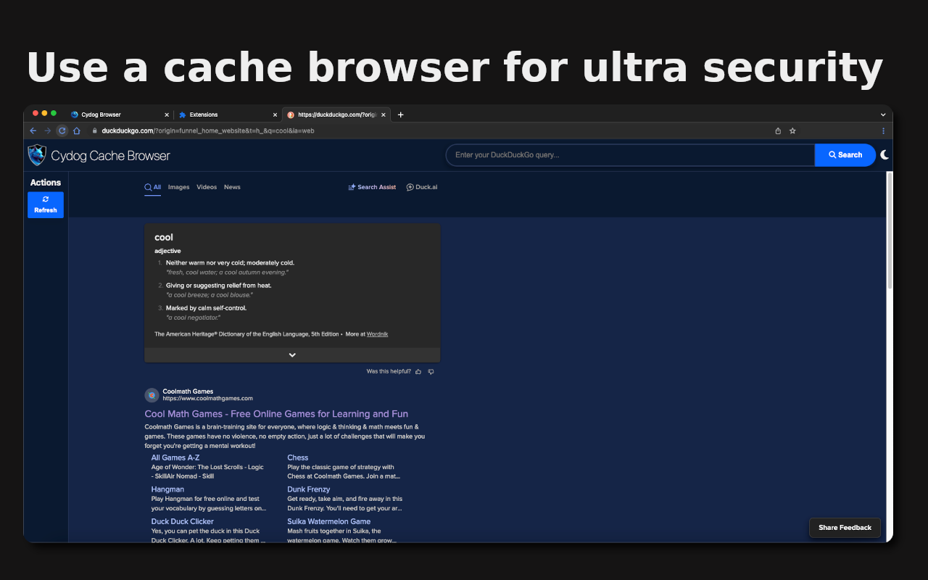Switch to Images results tab

[x=178, y=187]
